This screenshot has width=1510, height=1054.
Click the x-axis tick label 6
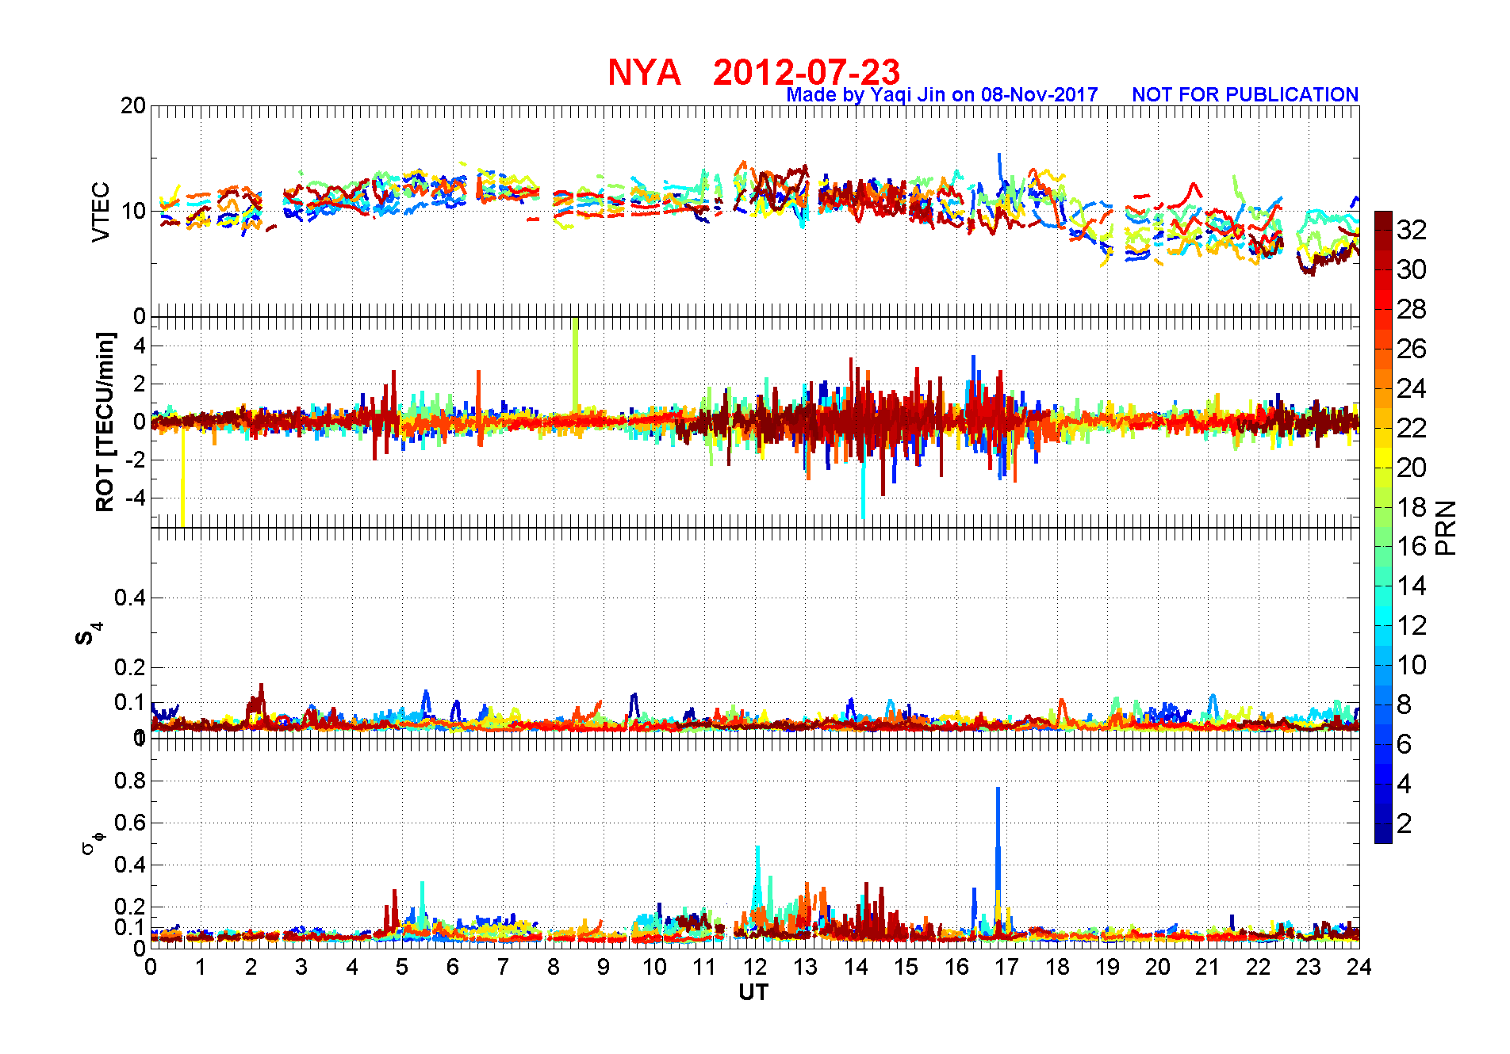coord(453,967)
